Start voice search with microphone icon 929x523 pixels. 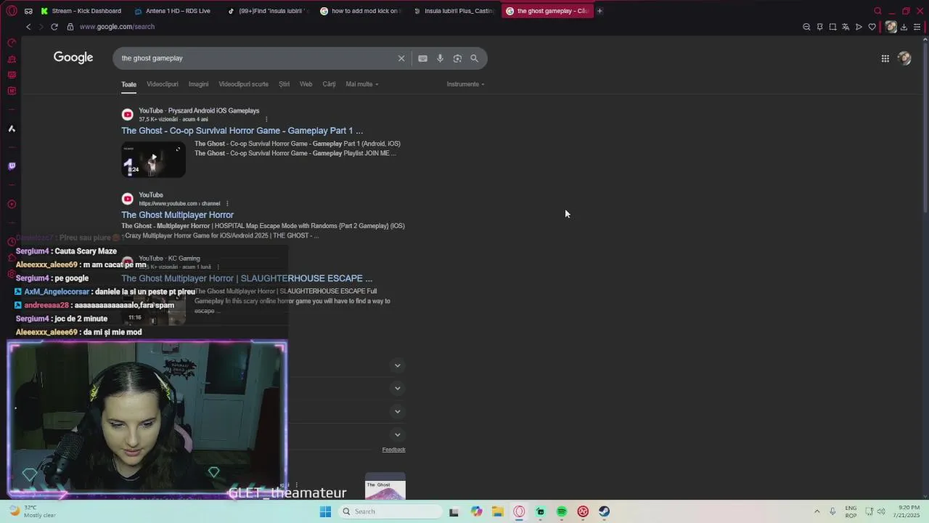[x=440, y=58]
